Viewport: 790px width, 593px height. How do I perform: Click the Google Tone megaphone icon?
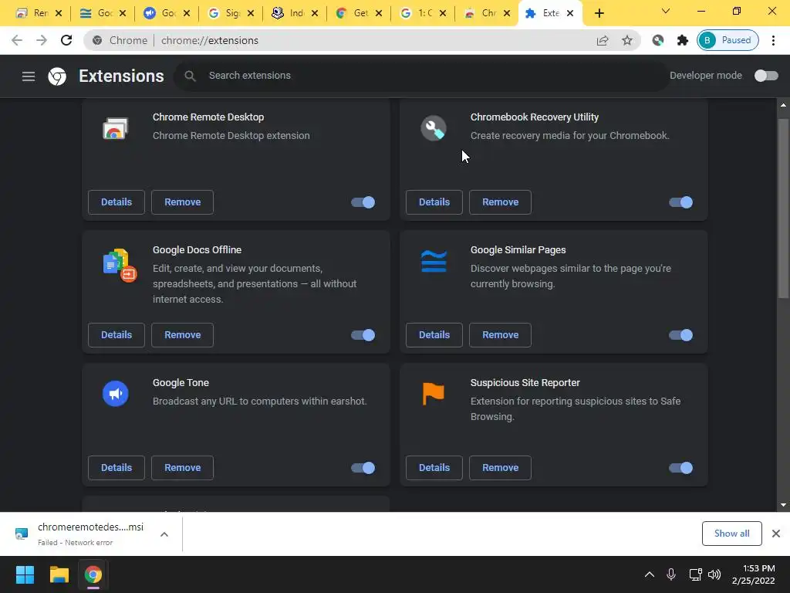point(116,393)
